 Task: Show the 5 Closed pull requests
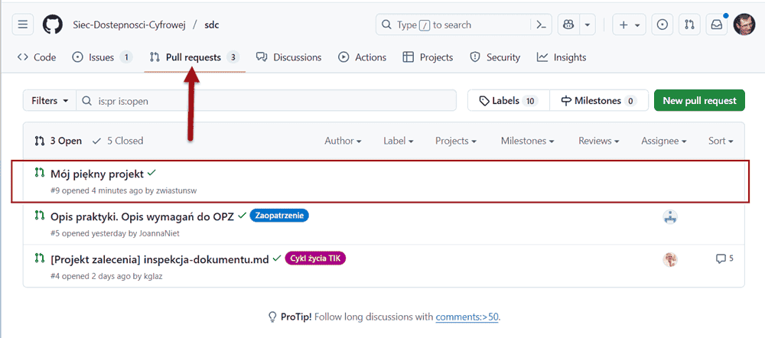pyautogui.click(x=118, y=141)
